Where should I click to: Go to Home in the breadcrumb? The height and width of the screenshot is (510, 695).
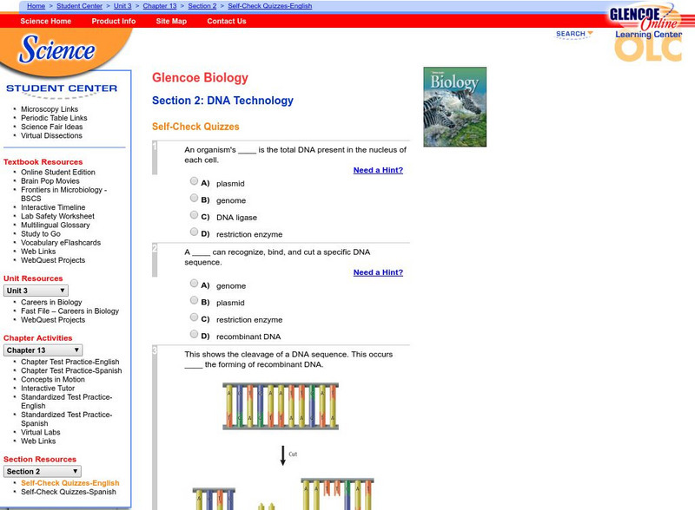(36, 6)
